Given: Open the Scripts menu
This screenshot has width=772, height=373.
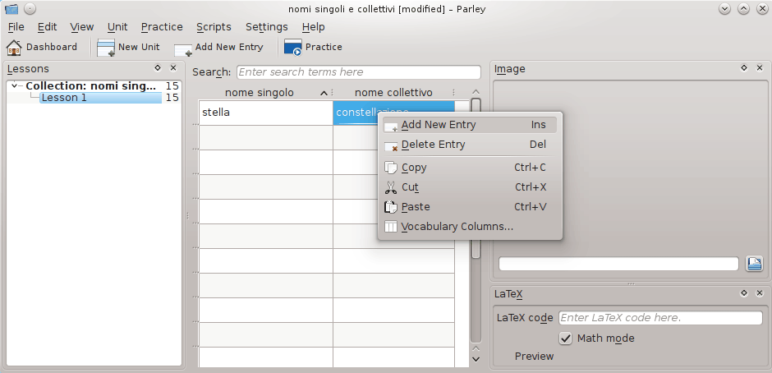Looking at the screenshot, I should pos(214,27).
